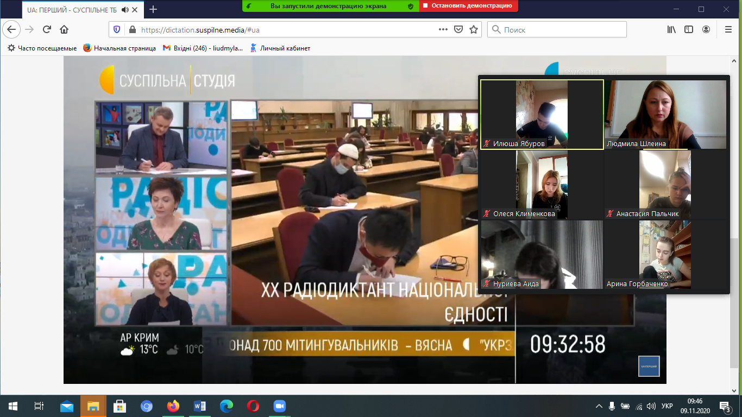This screenshot has height=417, width=742.
Task: Switch the УКР keyboard language
Action: (x=668, y=406)
